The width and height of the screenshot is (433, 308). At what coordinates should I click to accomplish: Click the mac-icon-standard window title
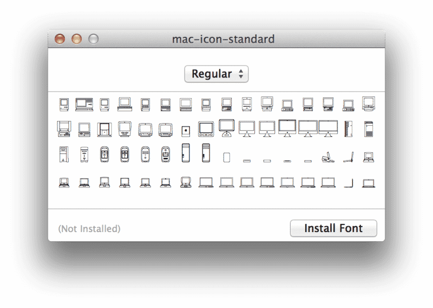223,39
